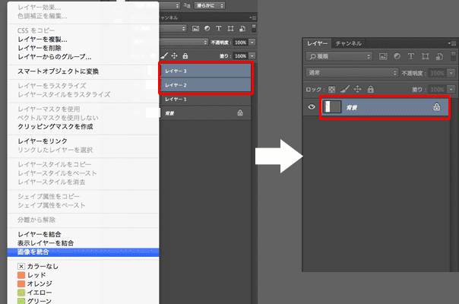
Task: Click the 背景 layer thumbnail in right panel
Action: point(331,107)
